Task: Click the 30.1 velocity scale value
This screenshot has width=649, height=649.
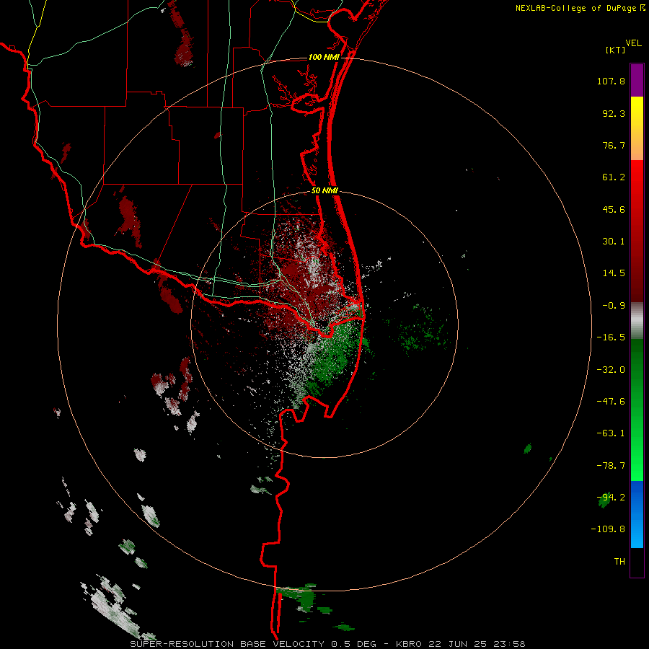Action: [x=614, y=242]
